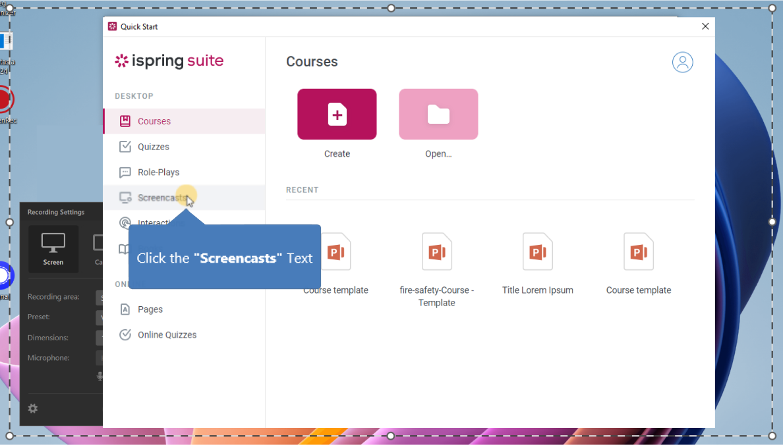Screen dimensions: 783x445
Task: Select Screencasts in the sidebar
Action: pyautogui.click(x=184, y=197)
